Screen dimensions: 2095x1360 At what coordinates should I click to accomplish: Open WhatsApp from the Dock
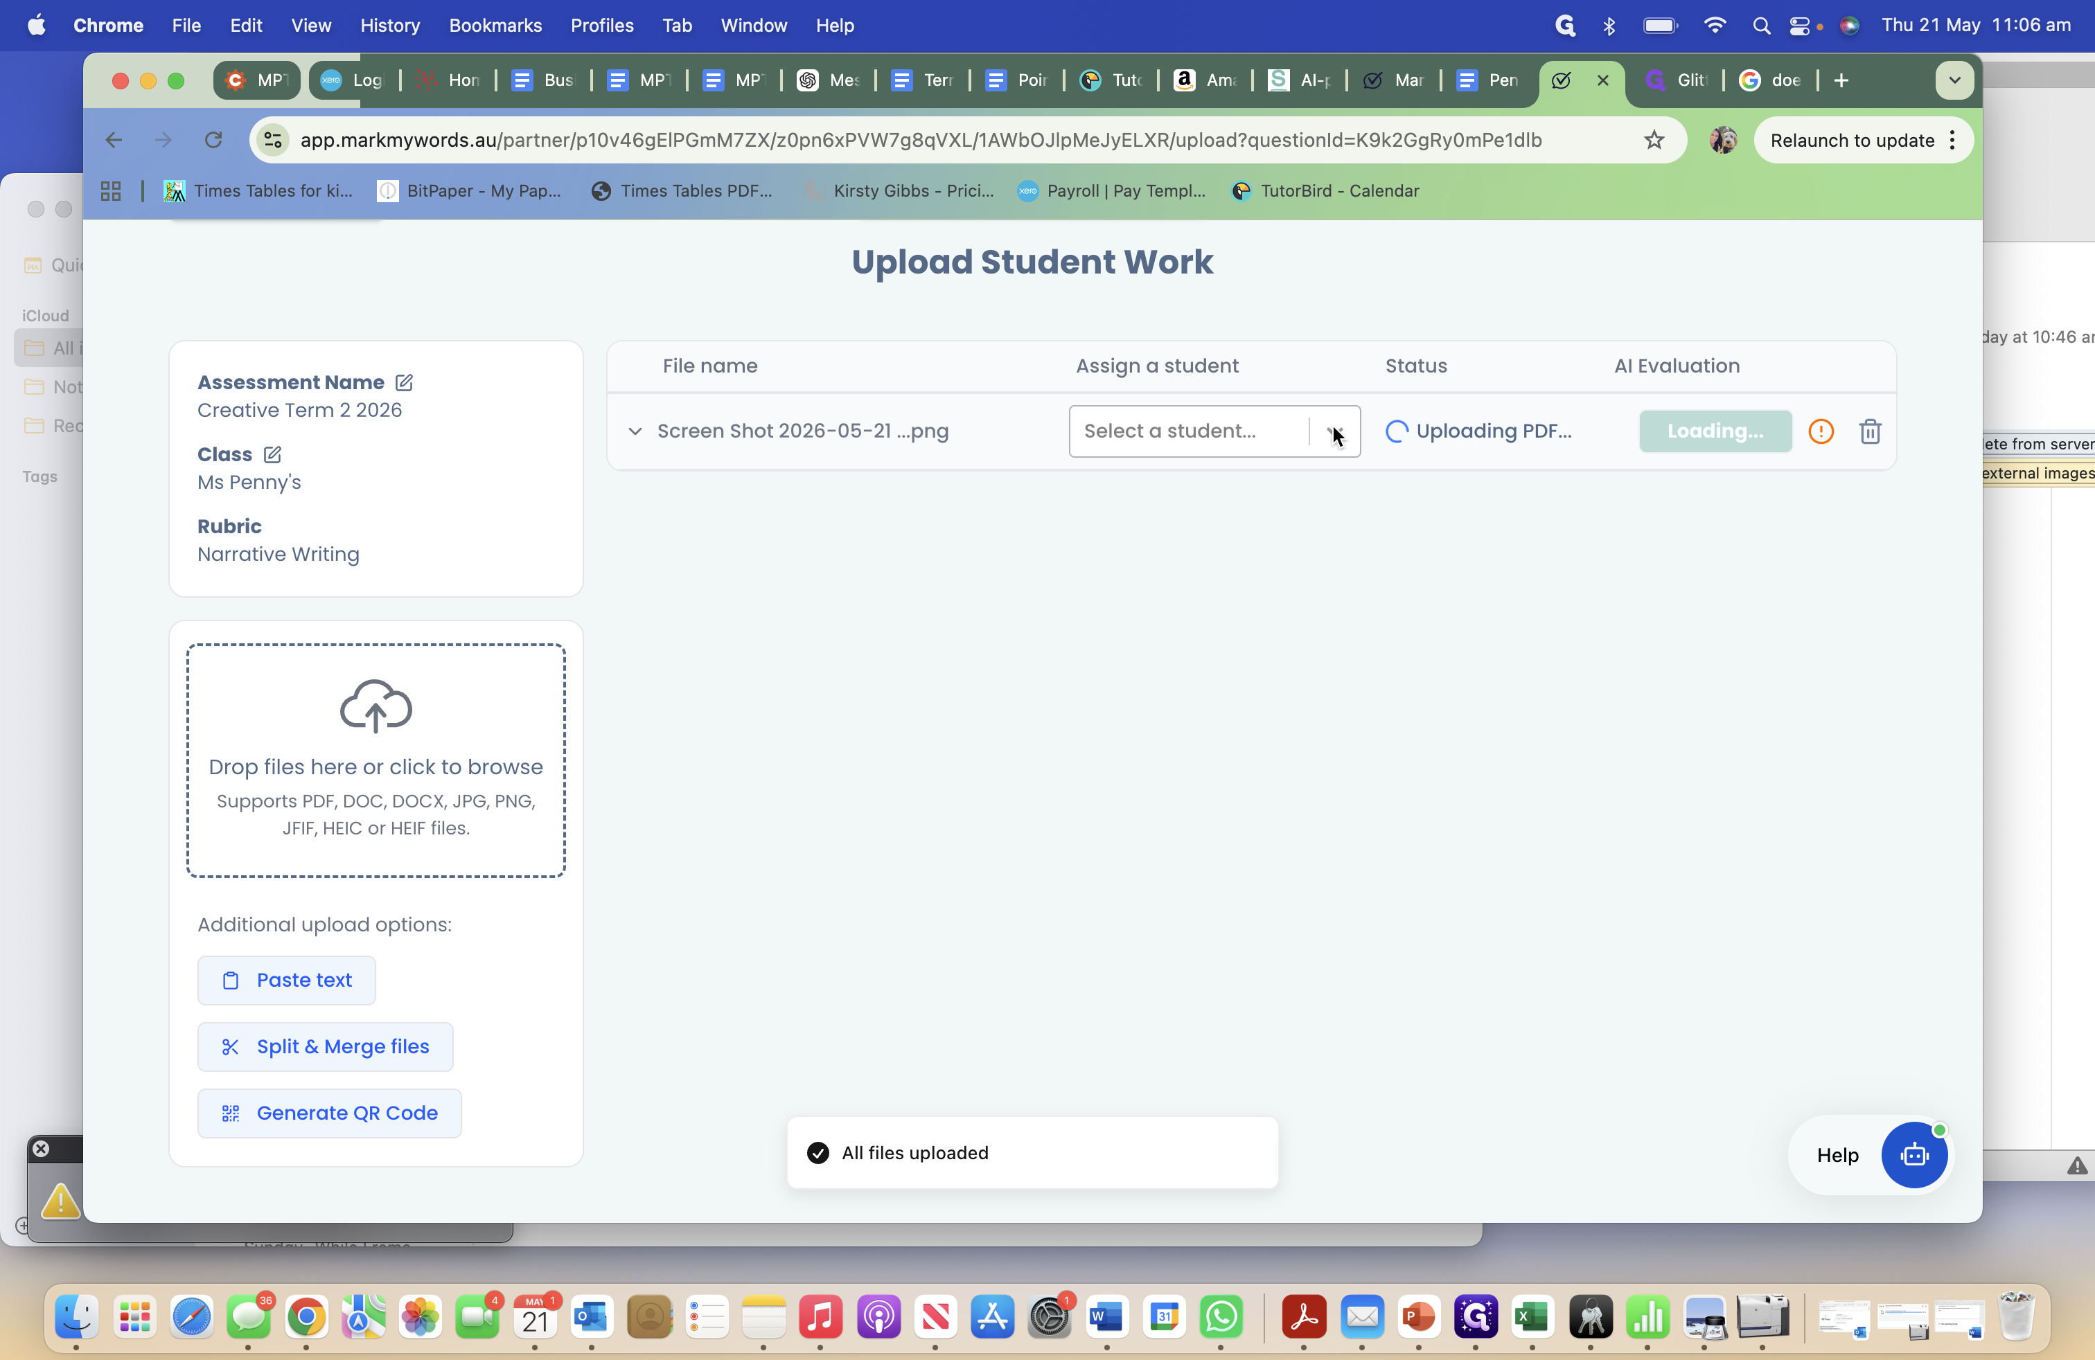tap(1221, 1316)
